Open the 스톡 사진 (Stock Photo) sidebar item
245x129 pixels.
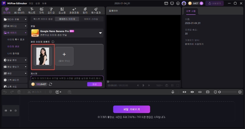pos(15,86)
